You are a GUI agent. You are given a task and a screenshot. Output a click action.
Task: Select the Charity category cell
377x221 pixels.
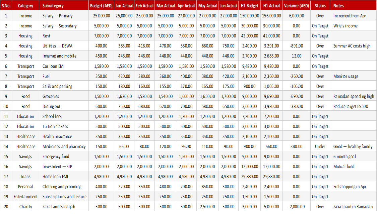pos(25,207)
